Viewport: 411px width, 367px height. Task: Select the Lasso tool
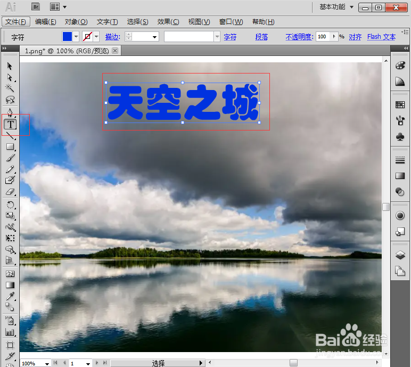tap(10, 100)
